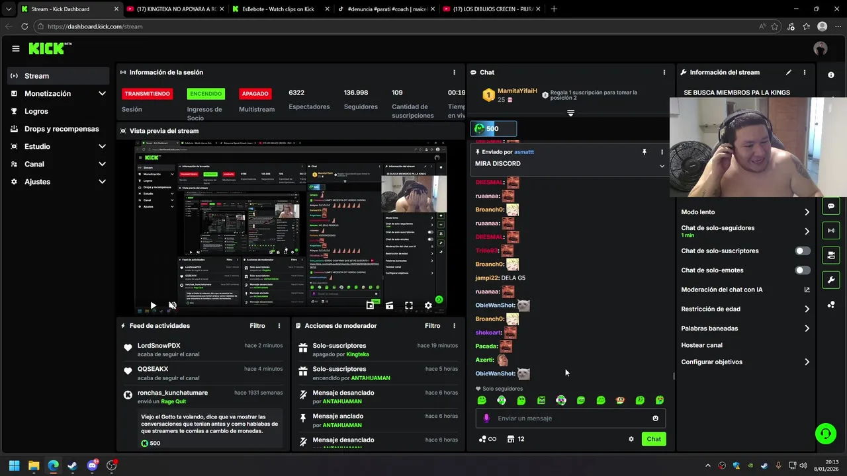Collapse the gift leaderboard banner
The image size is (847, 476).
(x=570, y=114)
